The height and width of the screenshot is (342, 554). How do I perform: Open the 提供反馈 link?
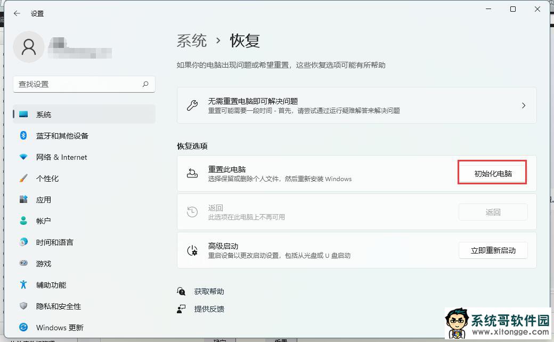pyautogui.click(x=209, y=309)
